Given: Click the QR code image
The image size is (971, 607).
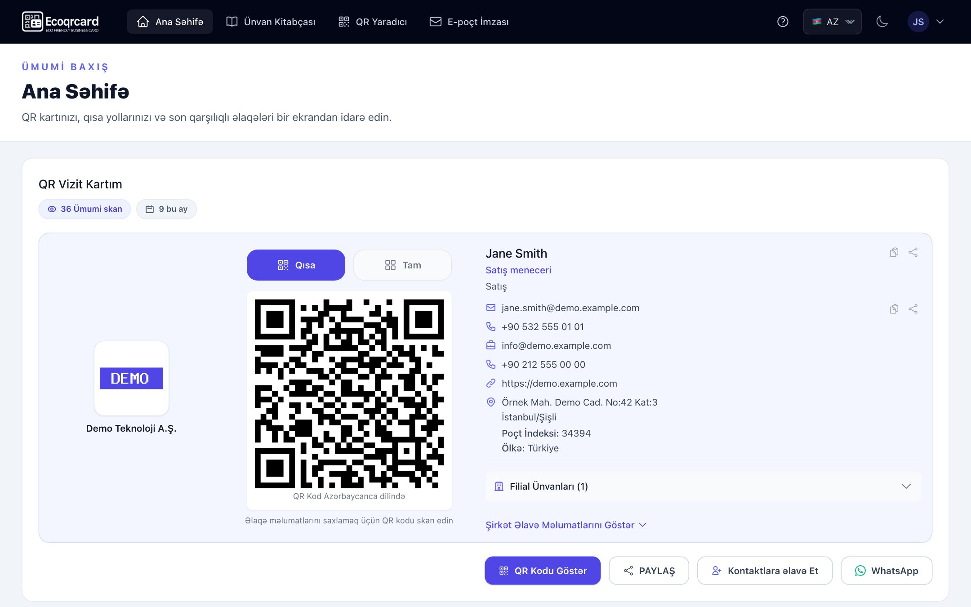Looking at the screenshot, I should (349, 394).
